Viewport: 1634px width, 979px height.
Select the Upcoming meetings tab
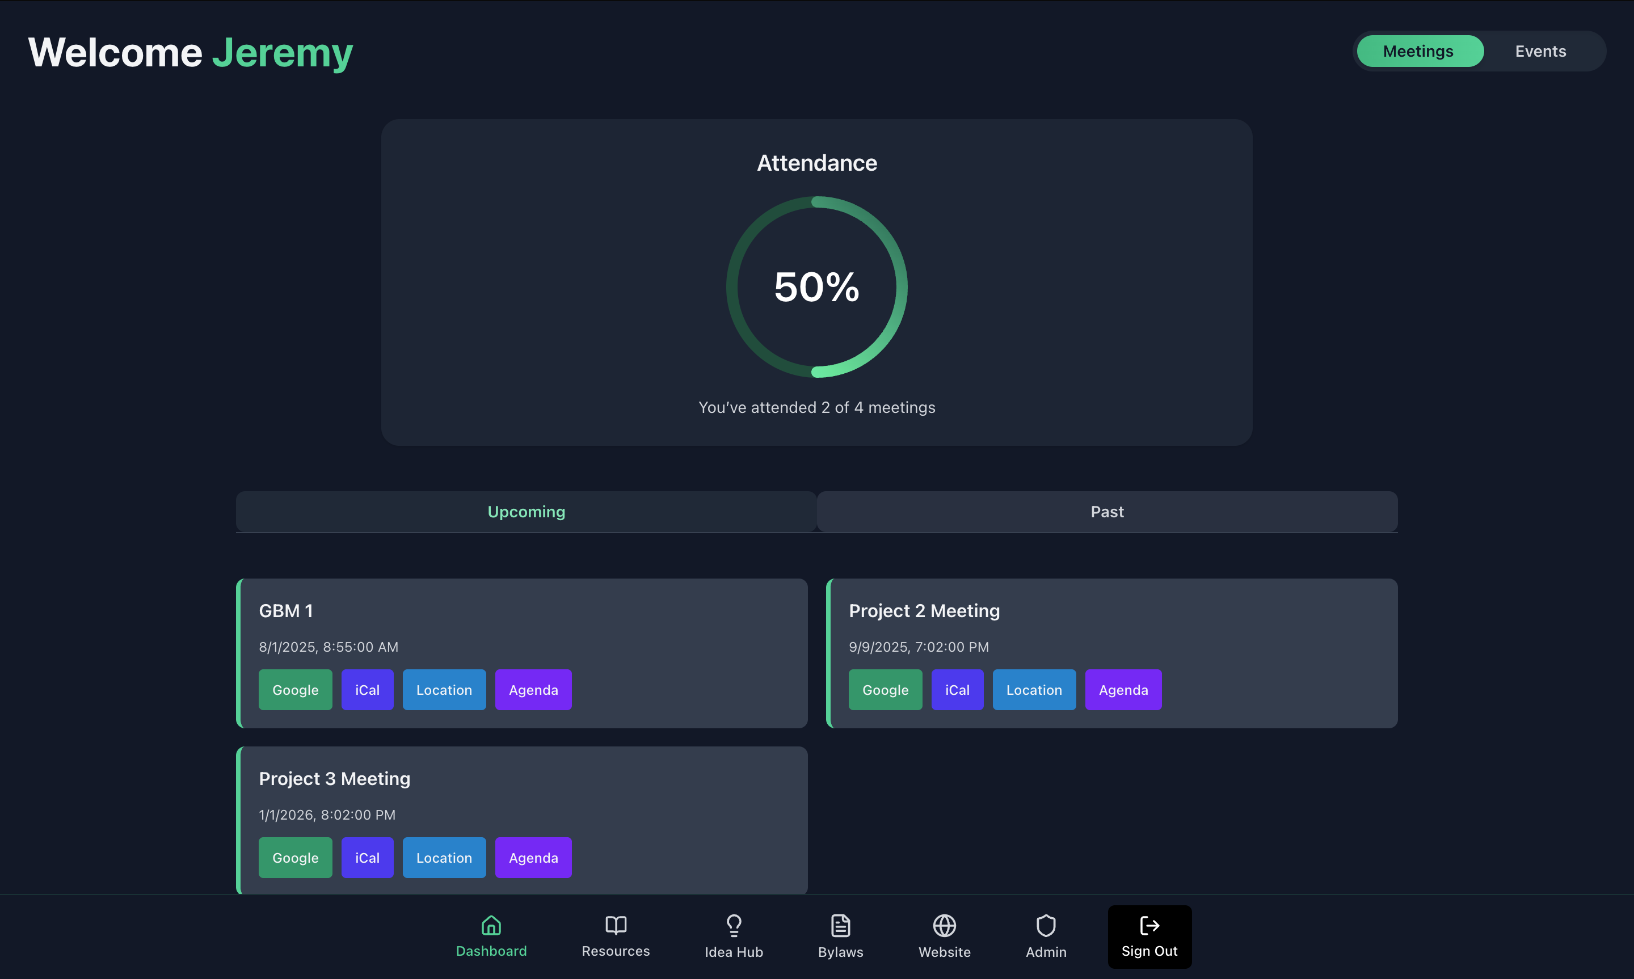(x=526, y=512)
